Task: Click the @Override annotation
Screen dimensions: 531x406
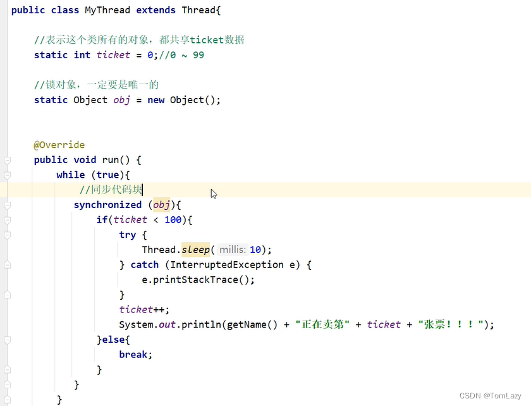Action: (x=59, y=145)
